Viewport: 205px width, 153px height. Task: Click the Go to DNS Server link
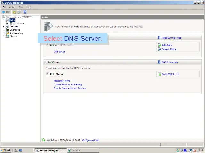pos(170,74)
